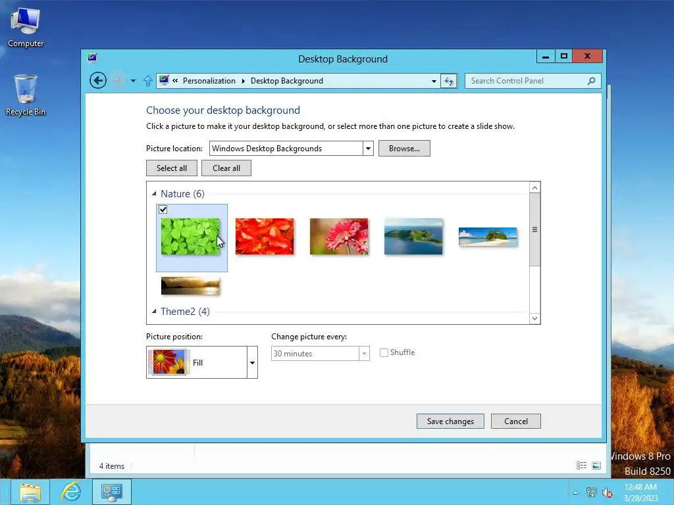Click the wallpaper list scrollbar thumb
This screenshot has height=505, width=674.
[x=534, y=229]
